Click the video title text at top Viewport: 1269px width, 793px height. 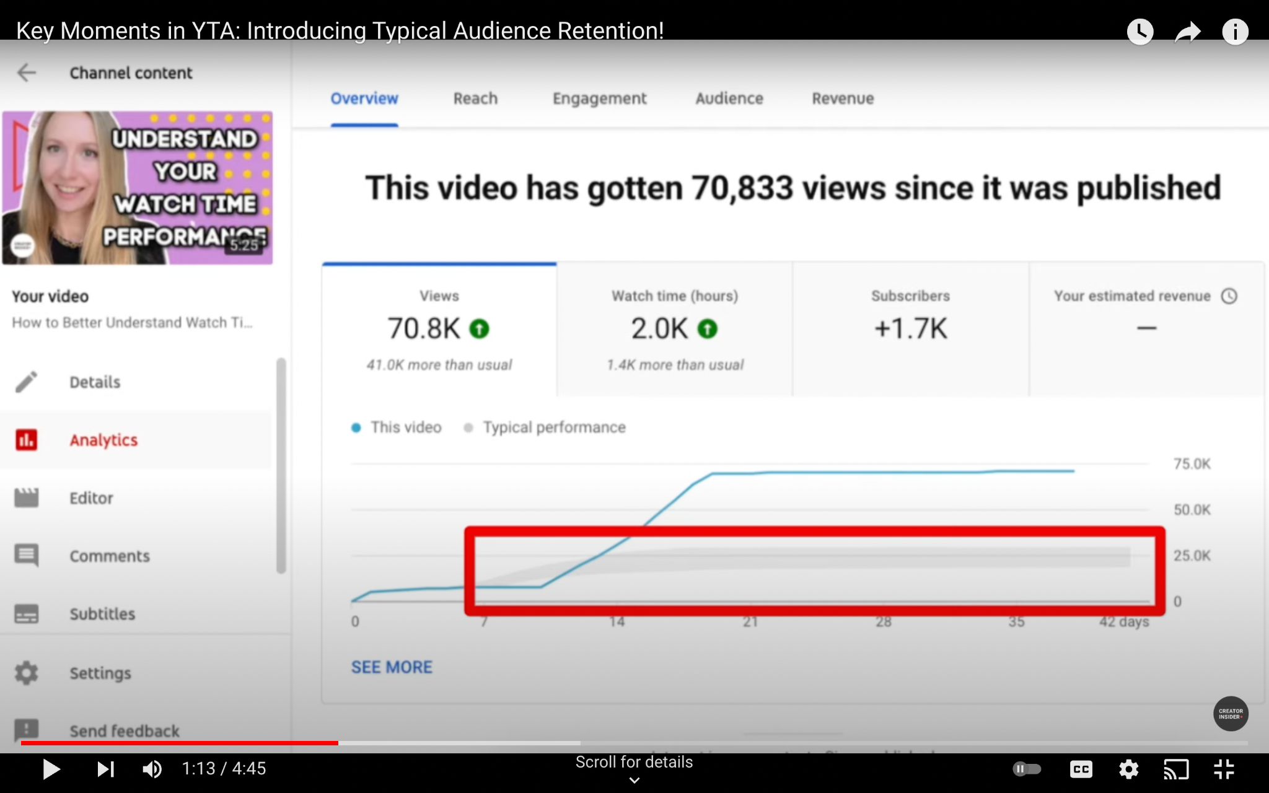pos(340,30)
